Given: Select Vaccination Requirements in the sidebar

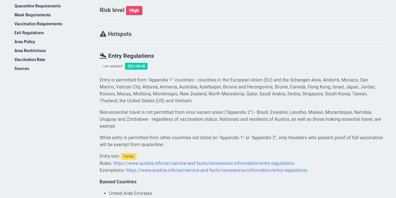Looking at the screenshot, I should (38, 24).
